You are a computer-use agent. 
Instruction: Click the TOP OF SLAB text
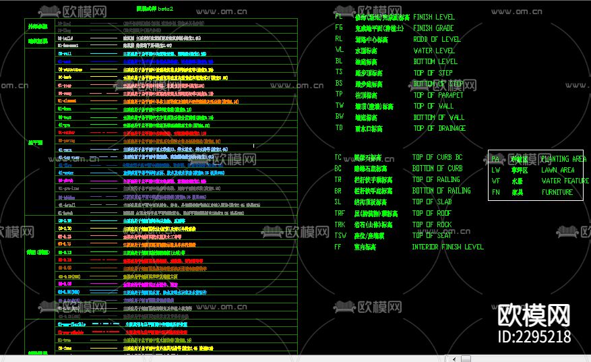(432, 202)
